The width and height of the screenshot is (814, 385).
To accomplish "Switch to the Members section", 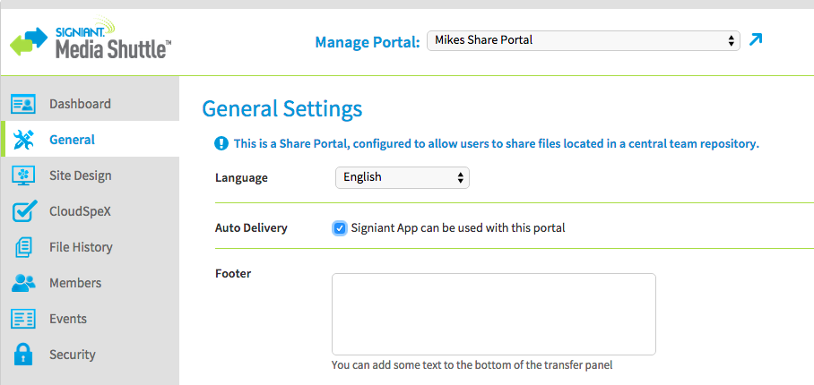I will coord(75,283).
